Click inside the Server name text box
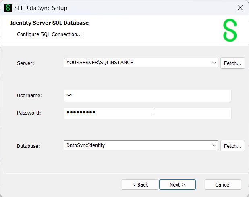The height and width of the screenshot is (197, 249). 137,63
